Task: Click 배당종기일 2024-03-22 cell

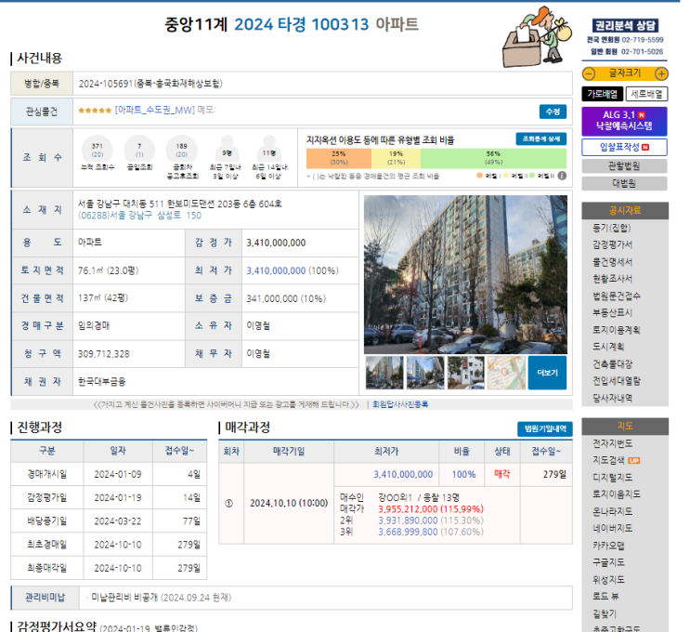Action: (x=118, y=521)
